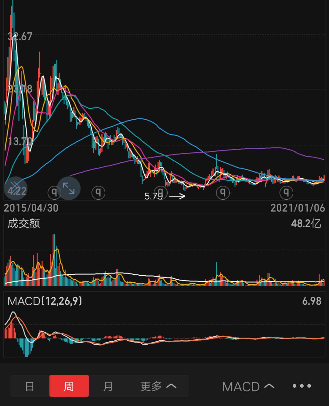Open the MACD indicator selector

coord(248,387)
